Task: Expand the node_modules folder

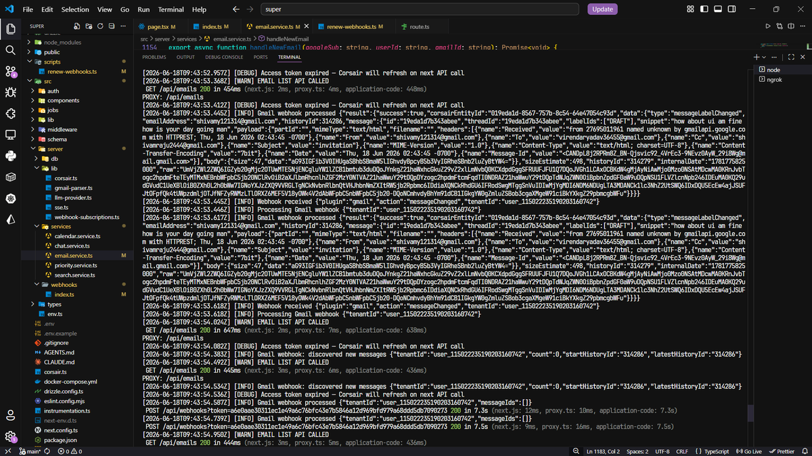Action: [x=62, y=42]
